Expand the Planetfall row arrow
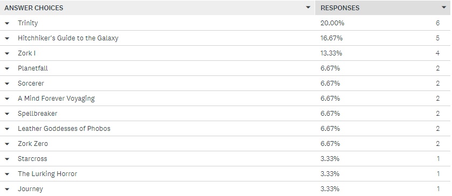Viewport: 452px width, 196px height. click(x=7, y=68)
